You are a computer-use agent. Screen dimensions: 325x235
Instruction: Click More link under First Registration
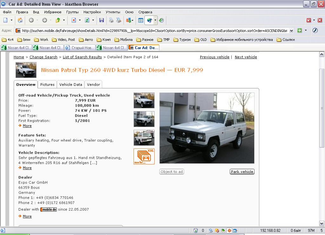[27, 126]
